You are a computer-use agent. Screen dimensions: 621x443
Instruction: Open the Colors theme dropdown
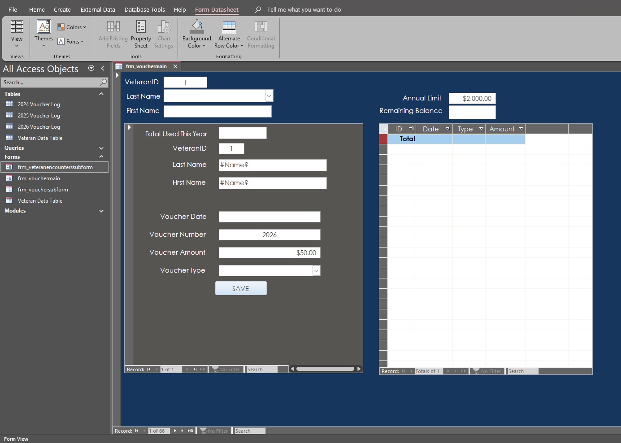[72, 27]
